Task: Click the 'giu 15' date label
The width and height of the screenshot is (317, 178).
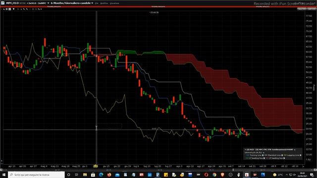Action: tap(106, 166)
